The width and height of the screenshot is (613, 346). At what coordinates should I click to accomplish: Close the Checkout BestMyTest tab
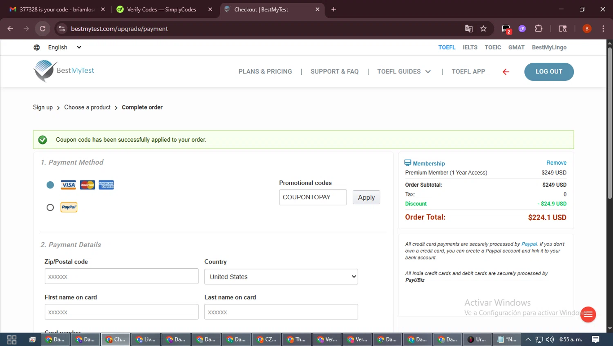tap(318, 9)
